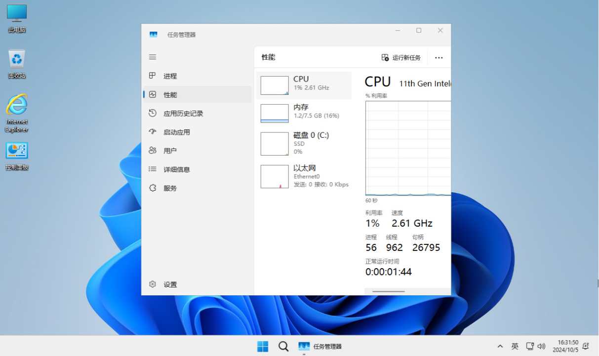Click the settings gear icon

[x=153, y=284]
